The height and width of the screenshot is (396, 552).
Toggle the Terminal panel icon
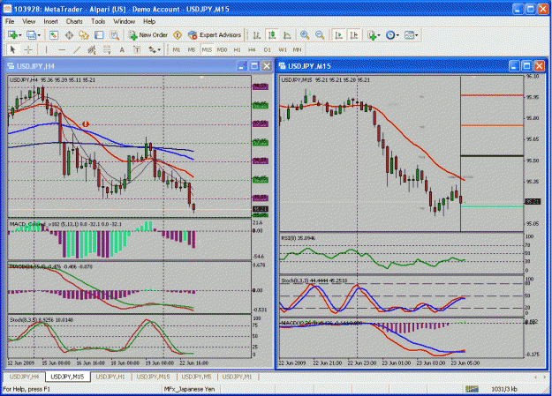(x=99, y=34)
